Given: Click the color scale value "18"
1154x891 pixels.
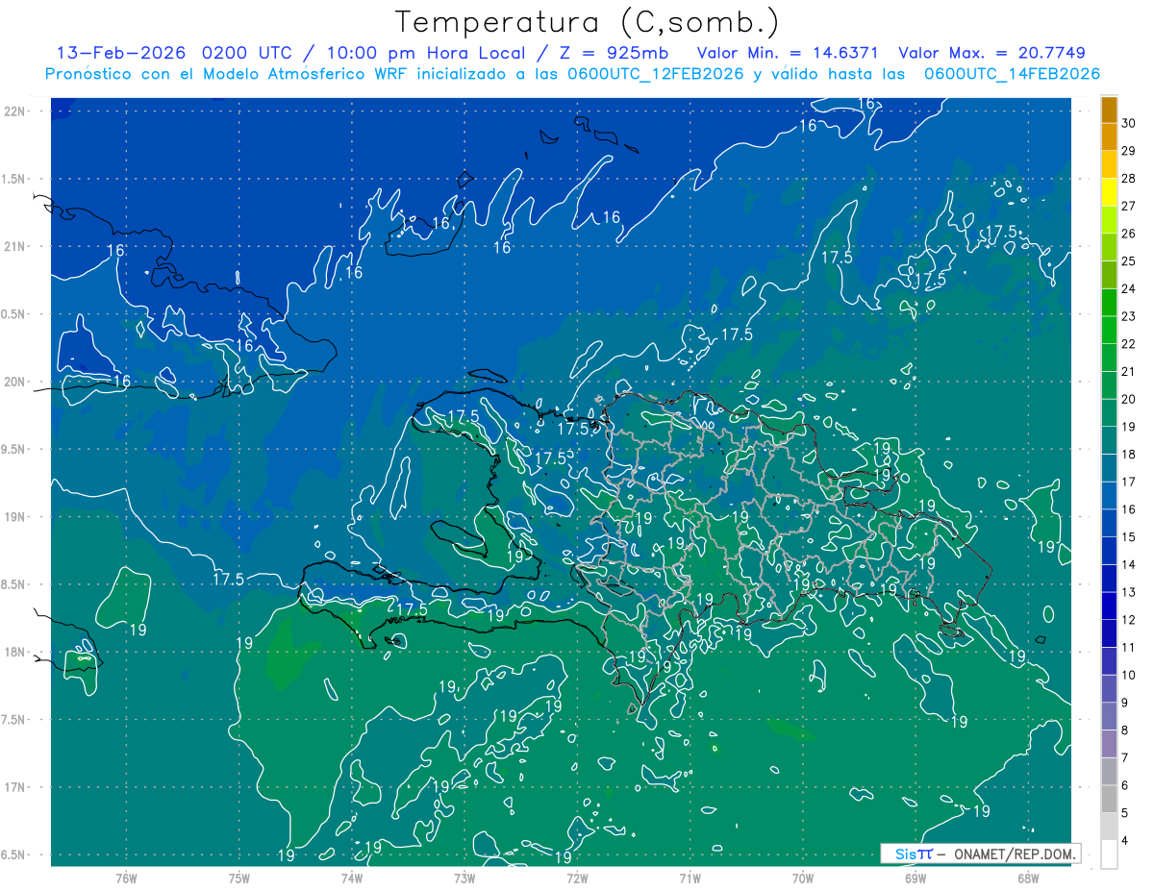Looking at the screenshot, I should click(1129, 454).
